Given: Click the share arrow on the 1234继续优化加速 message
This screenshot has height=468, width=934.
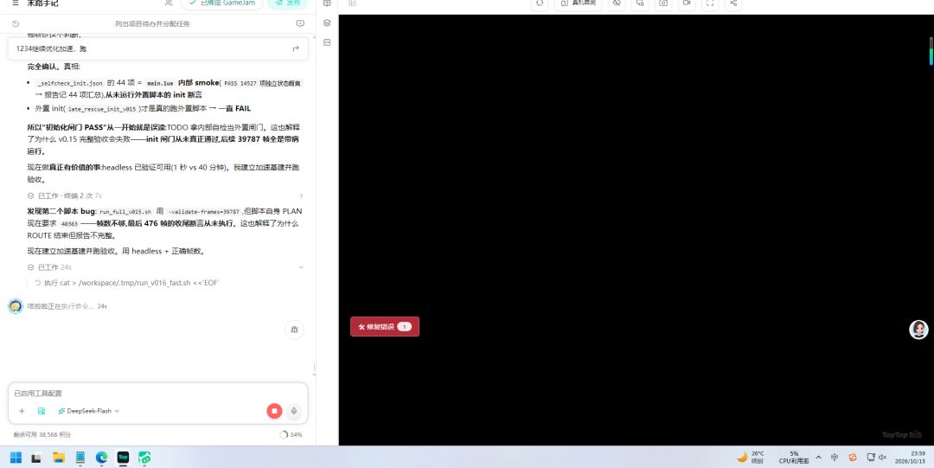Looking at the screenshot, I should pos(296,49).
